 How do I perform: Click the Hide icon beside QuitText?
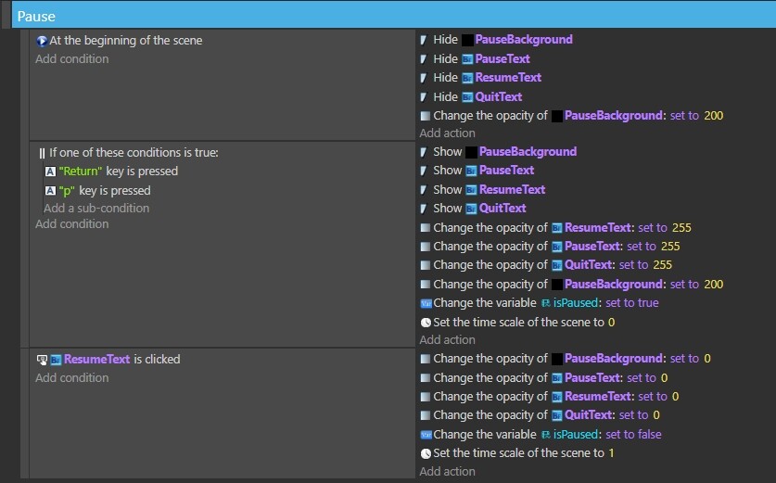click(424, 97)
